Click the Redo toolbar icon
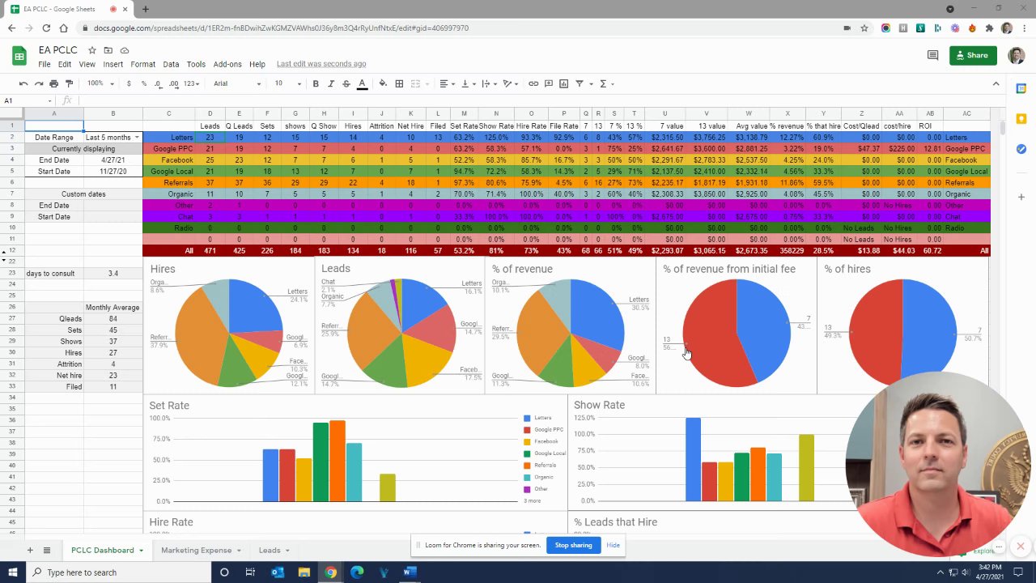 (38, 83)
